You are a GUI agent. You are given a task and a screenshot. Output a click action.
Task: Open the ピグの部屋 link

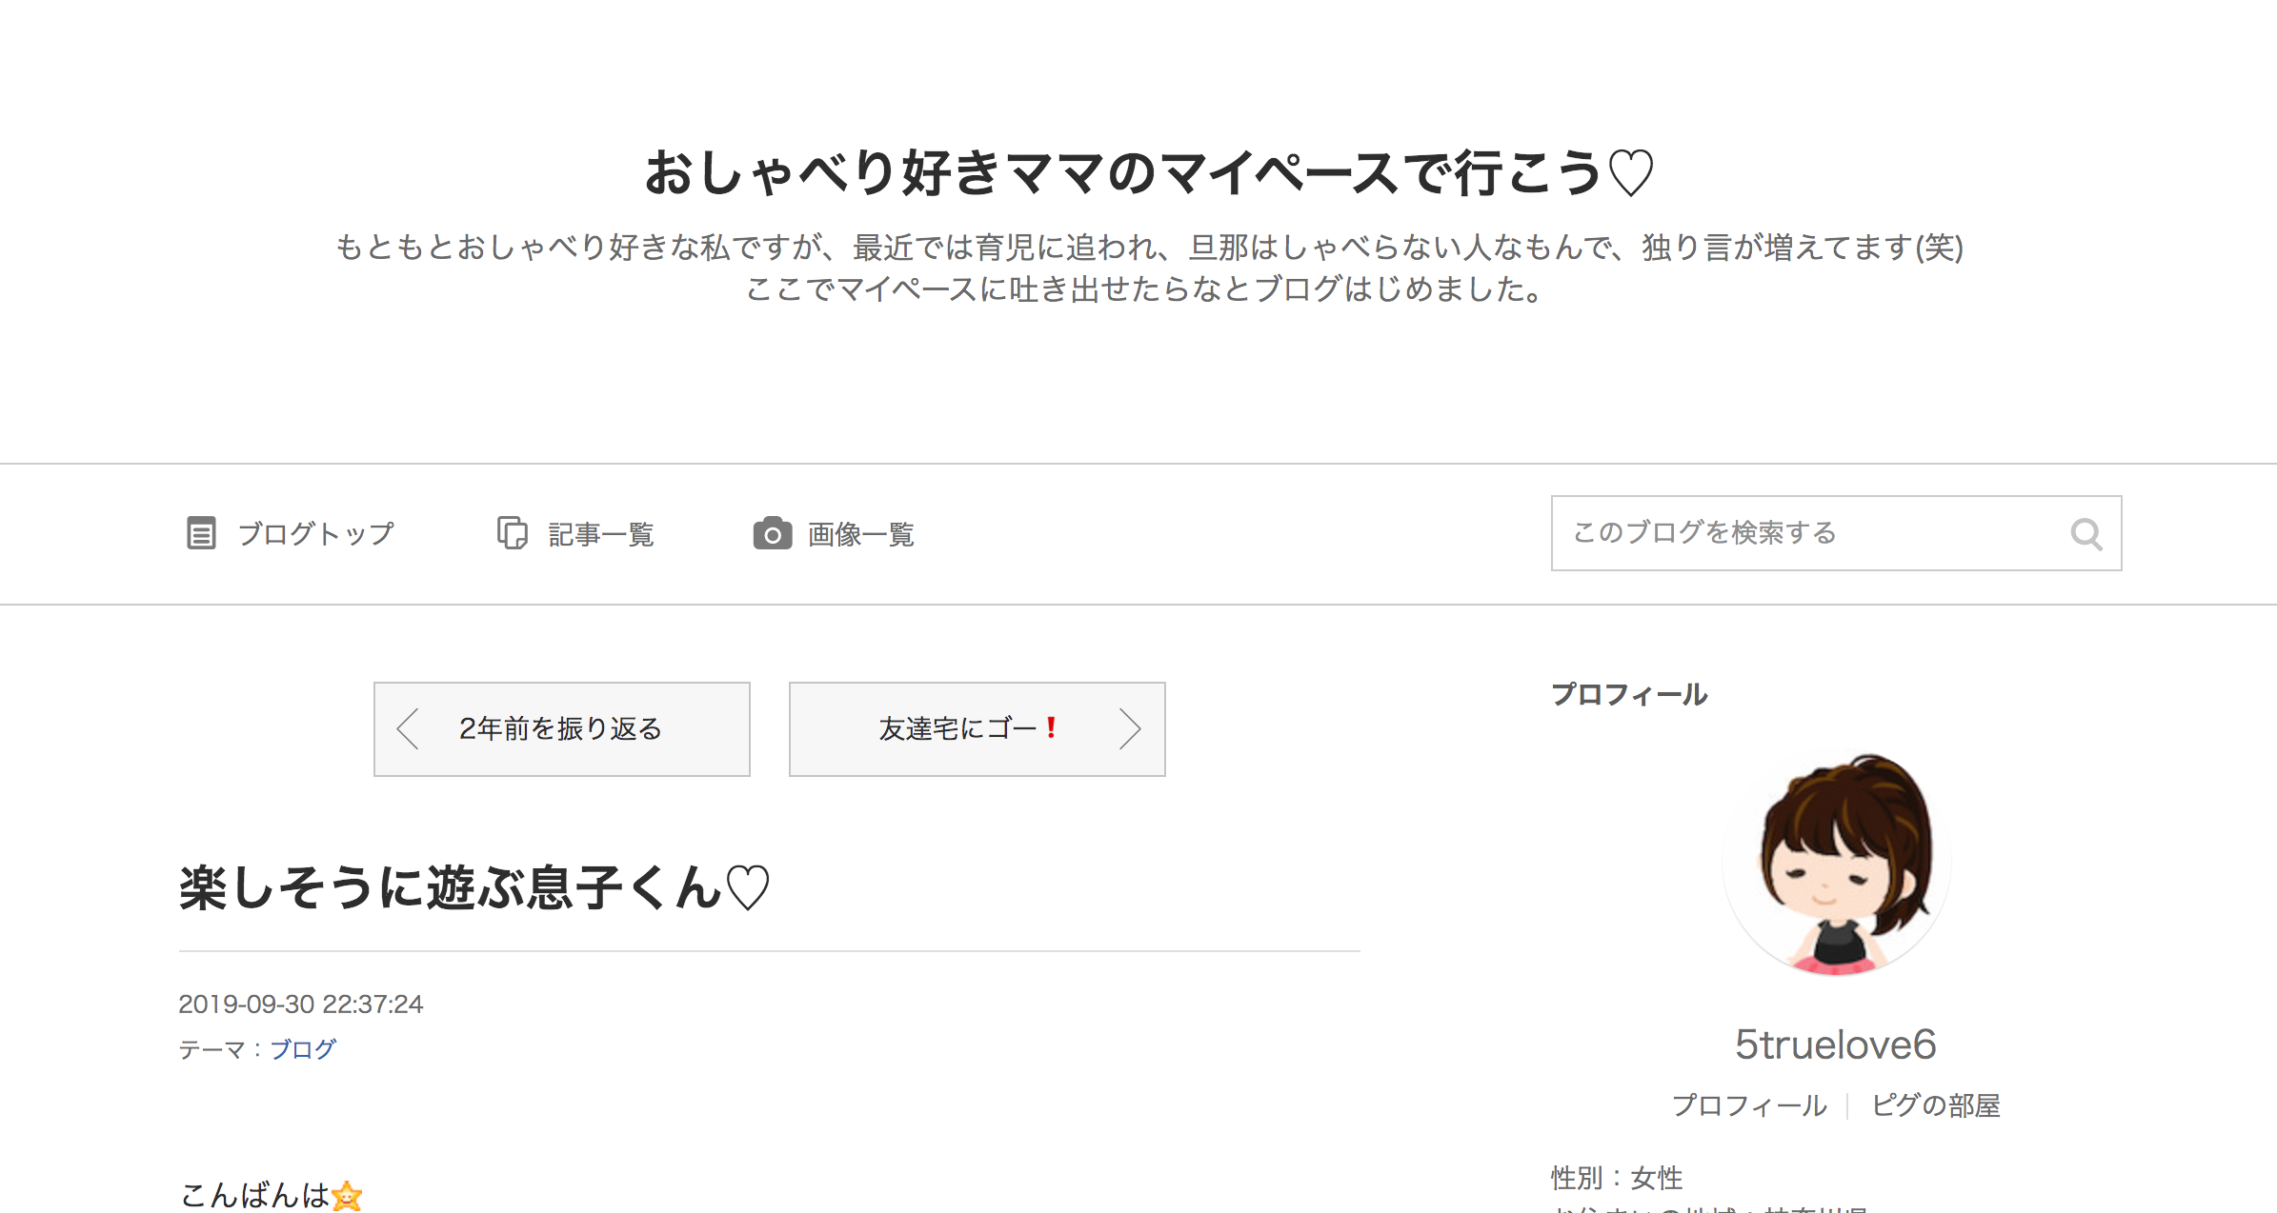tap(1935, 1105)
